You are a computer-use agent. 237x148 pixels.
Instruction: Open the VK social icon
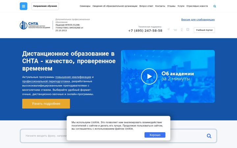175,30
